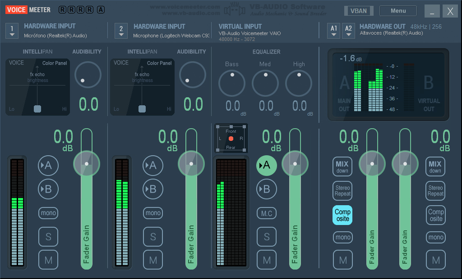Solo the Virtual Input strip

click(x=266, y=236)
